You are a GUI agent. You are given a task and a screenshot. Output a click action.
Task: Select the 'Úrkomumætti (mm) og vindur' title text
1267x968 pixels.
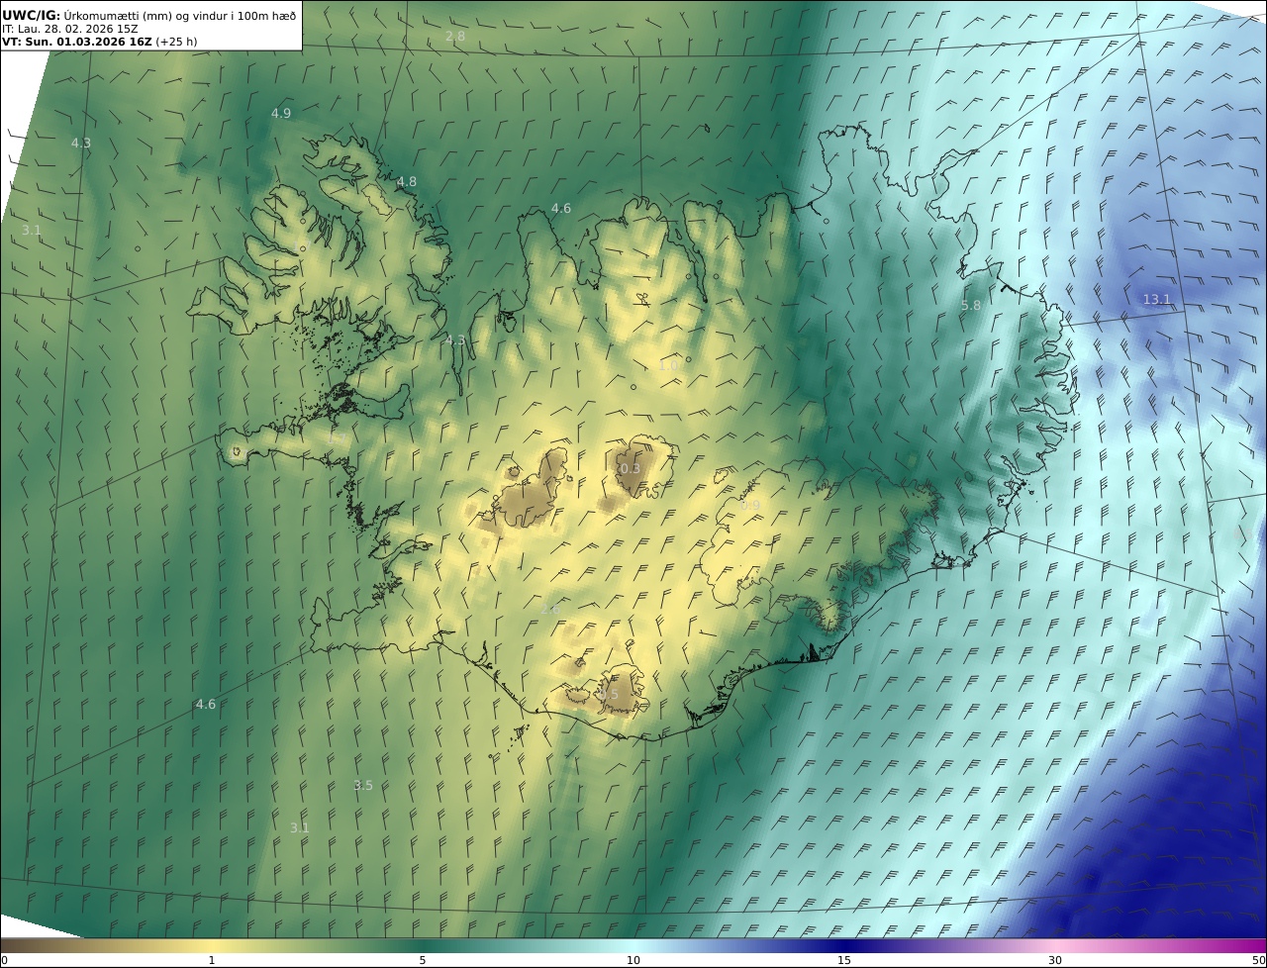coord(148,15)
